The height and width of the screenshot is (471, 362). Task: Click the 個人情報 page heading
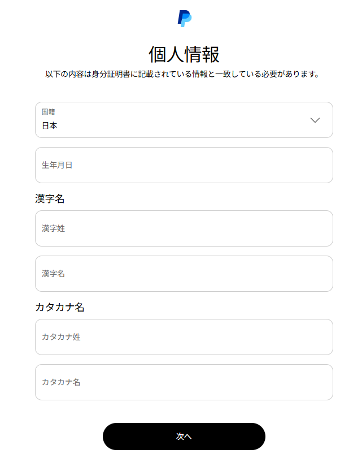[x=184, y=55]
